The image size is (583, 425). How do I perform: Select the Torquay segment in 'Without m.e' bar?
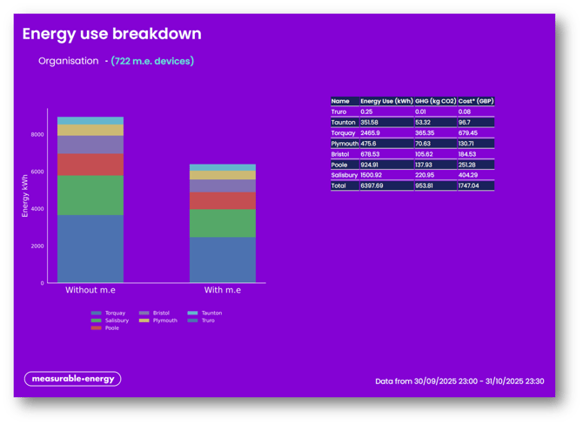pos(90,248)
